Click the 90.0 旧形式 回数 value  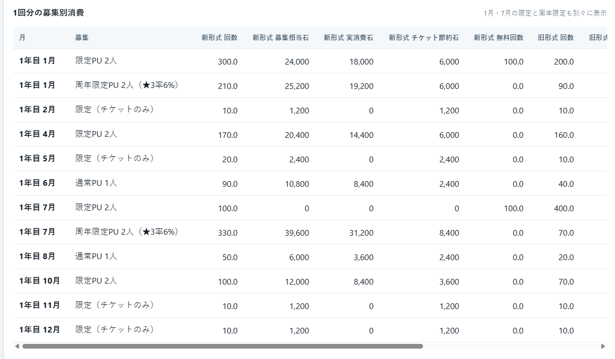point(566,86)
